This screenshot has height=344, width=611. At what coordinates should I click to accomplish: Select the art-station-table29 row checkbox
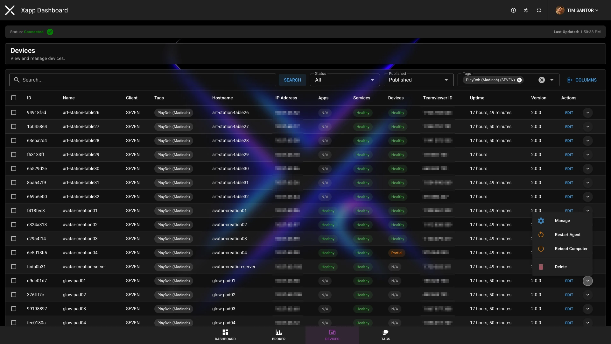point(14,154)
